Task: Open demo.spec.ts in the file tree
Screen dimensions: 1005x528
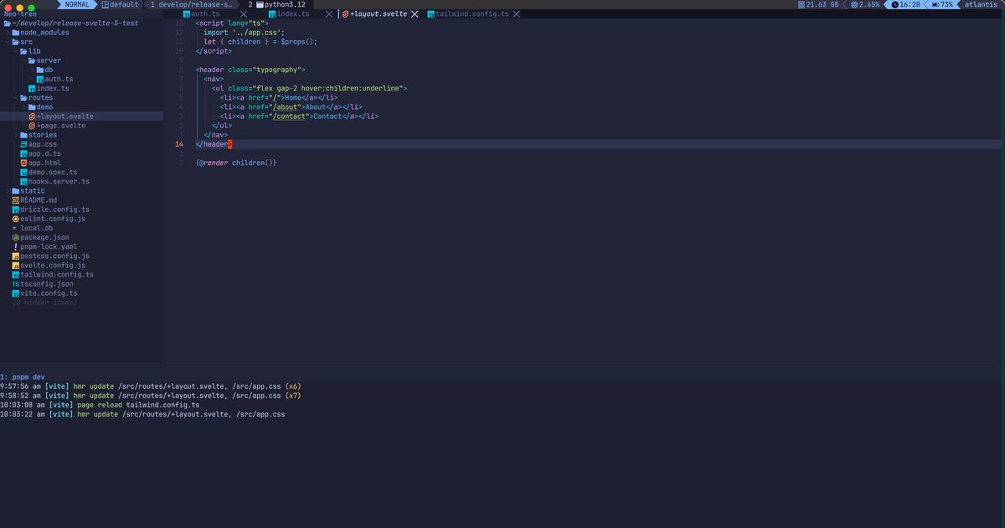Action: (53, 172)
